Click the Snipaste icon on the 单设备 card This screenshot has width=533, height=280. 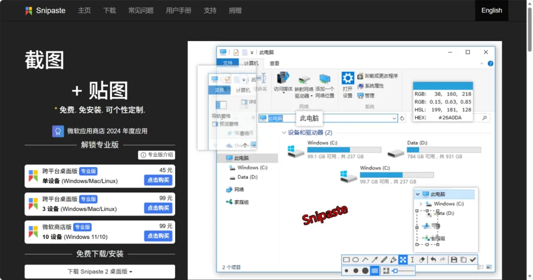point(33,176)
